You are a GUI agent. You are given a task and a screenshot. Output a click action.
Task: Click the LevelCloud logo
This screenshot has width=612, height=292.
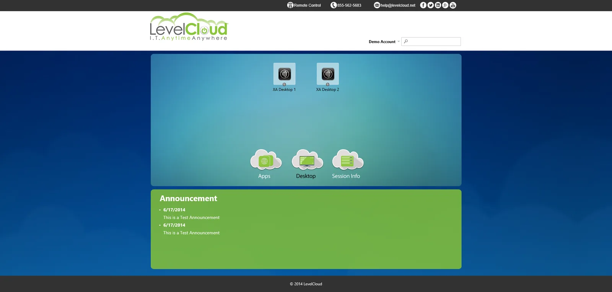(189, 26)
